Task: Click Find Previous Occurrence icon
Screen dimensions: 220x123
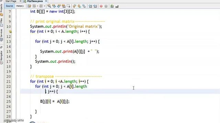Action: (54, 6)
